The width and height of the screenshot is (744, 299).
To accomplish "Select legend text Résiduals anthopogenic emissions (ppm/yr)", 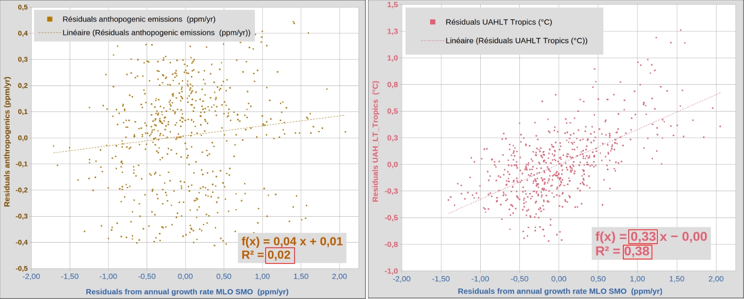I will [x=139, y=19].
